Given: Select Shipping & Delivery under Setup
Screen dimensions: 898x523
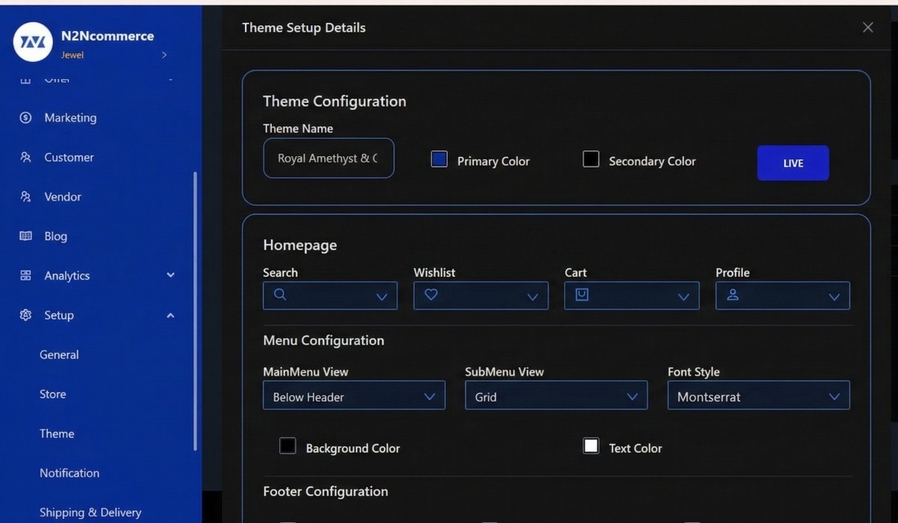Looking at the screenshot, I should point(90,512).
